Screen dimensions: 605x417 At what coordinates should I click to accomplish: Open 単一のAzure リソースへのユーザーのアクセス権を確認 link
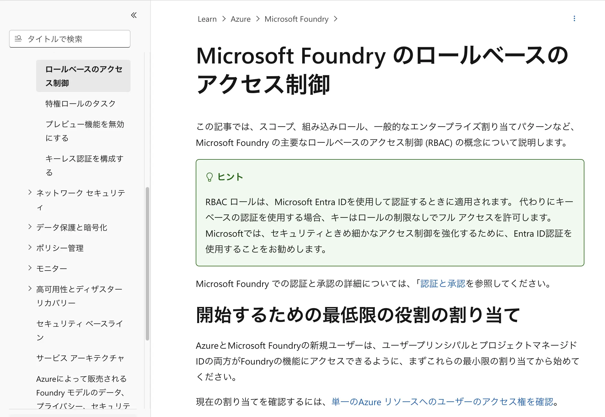tap(442, 402)
